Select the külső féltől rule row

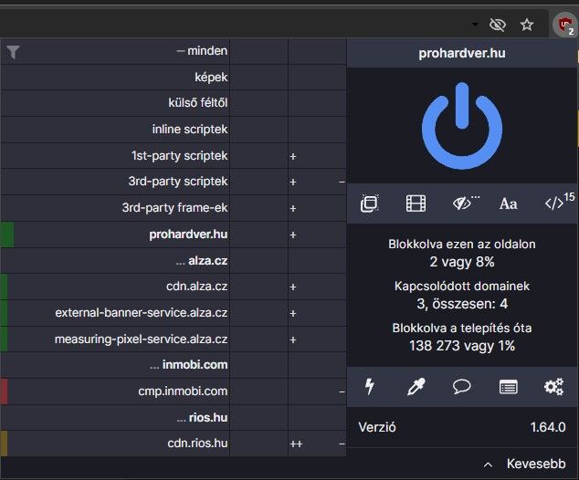(114, 103)
